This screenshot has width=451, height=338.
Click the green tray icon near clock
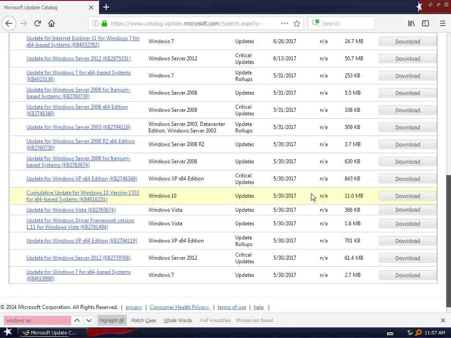click(x=410, y=333)
